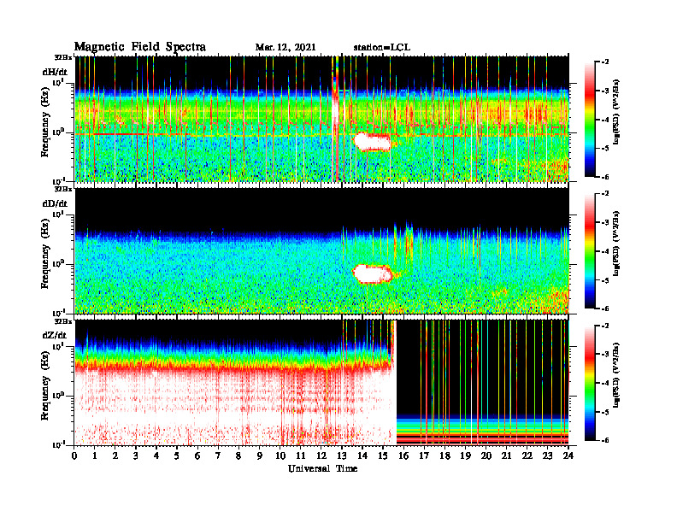This screenshot has width=677, height=523.
Task: Click the black upper band of the dD/dt spectrogram
Action: click(322, 209)
